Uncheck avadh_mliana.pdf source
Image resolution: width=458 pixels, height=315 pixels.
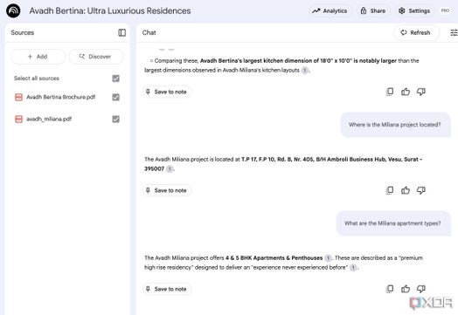pos(115,119)
